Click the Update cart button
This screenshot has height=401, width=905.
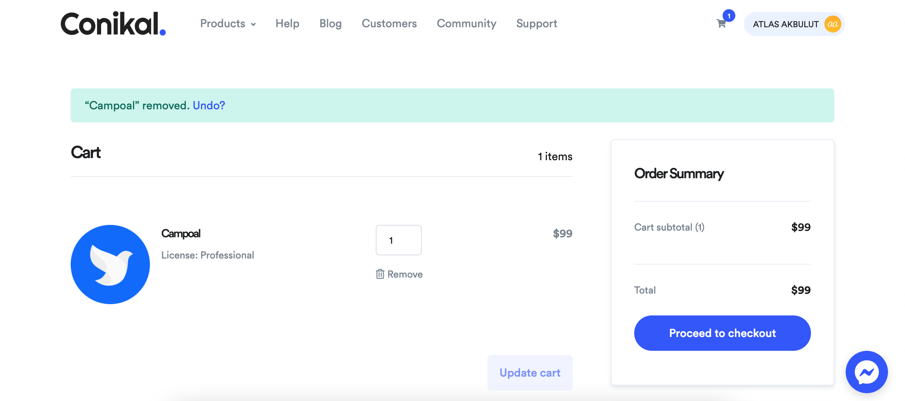[530, 373]
